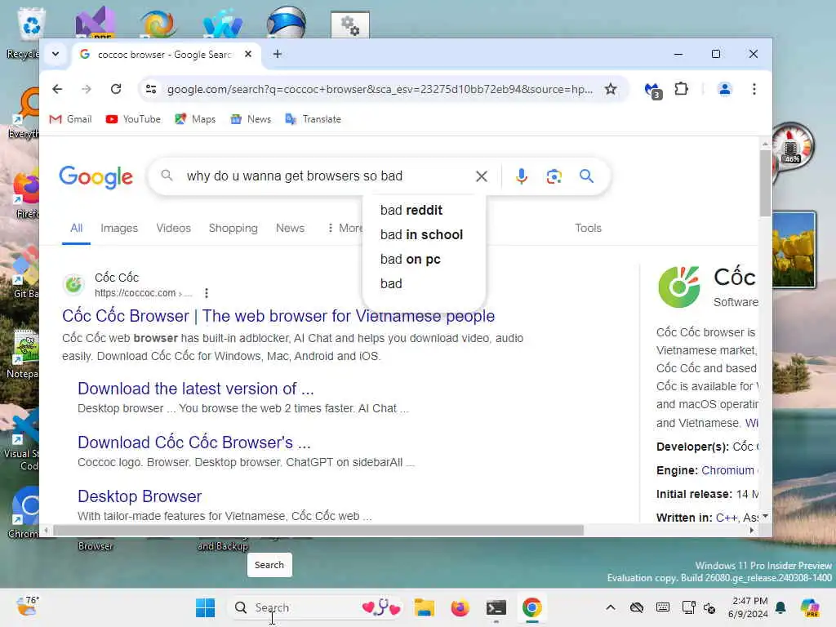Open the touch keyboard tray icon

663,607
